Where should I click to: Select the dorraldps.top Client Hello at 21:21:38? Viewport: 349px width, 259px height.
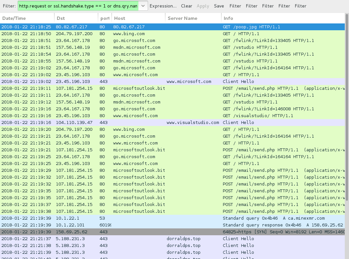tap(172, 245)
